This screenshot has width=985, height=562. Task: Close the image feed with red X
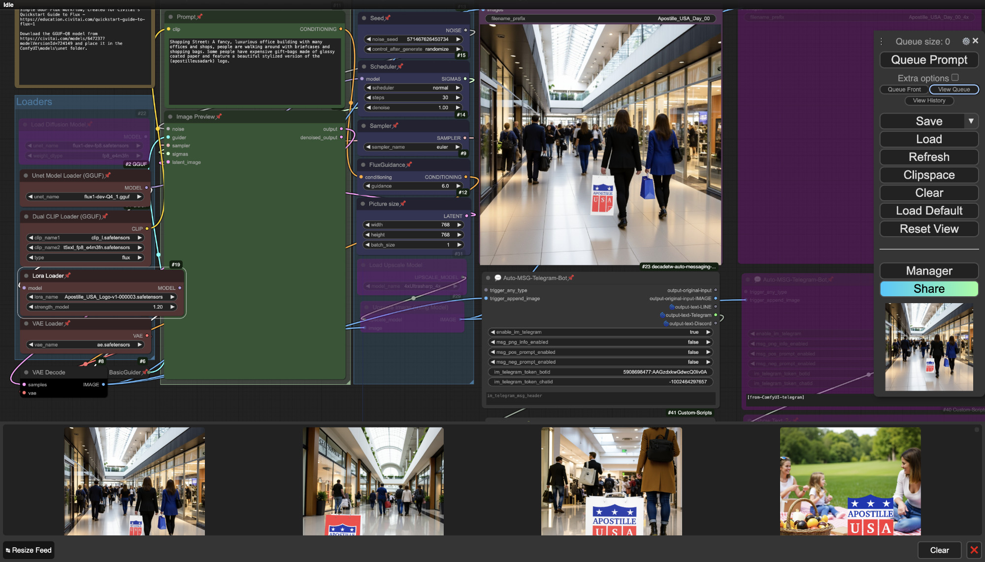point(974,550)
